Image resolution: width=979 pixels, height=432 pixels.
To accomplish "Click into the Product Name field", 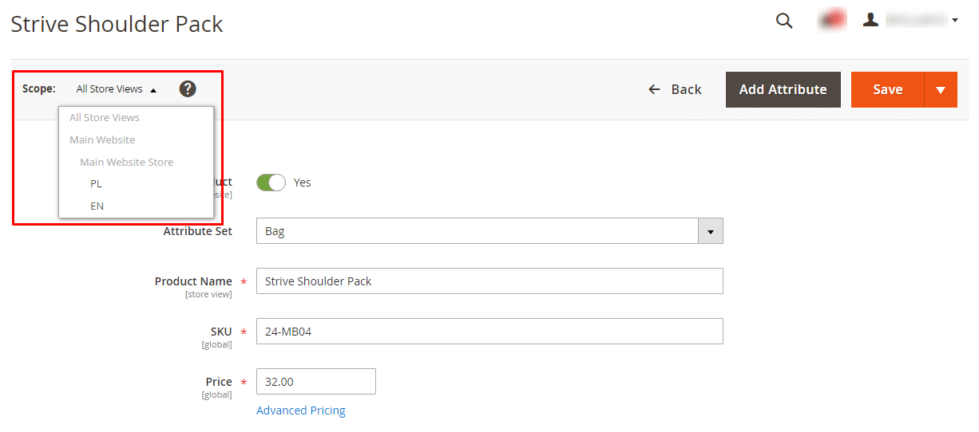I will coord(489,281).
